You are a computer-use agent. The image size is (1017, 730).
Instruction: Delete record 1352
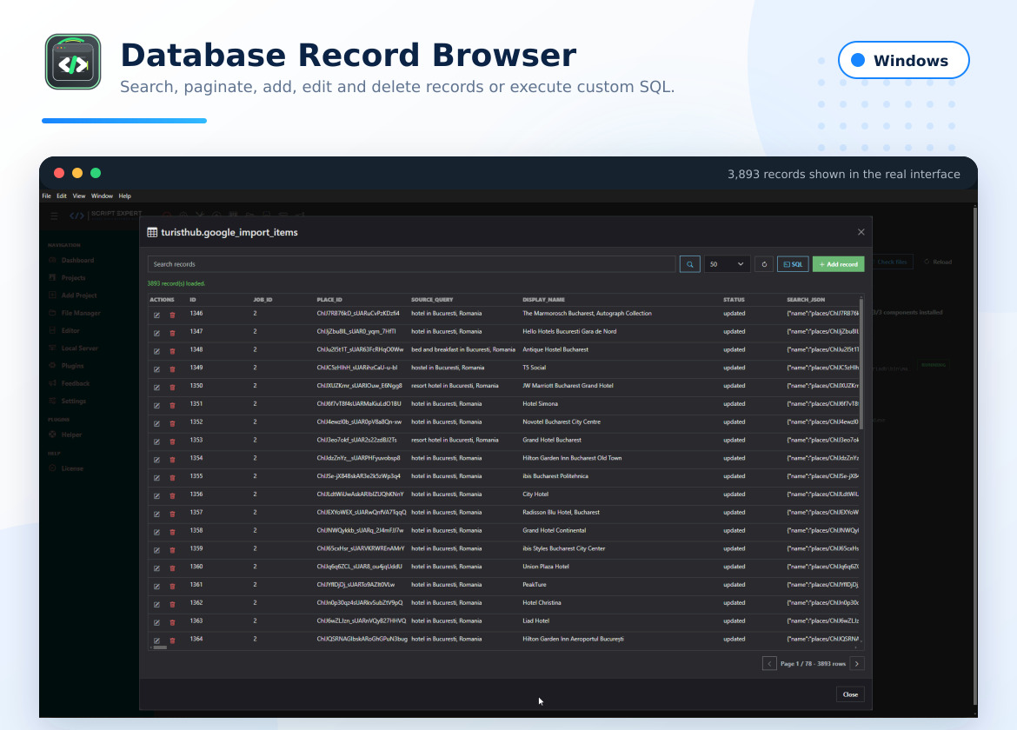tap(172, 423)
